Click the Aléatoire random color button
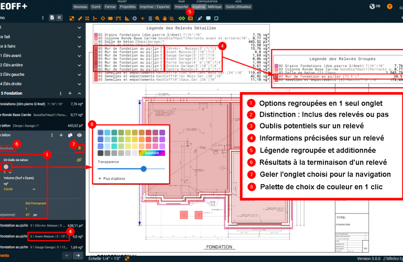The height and width of the screenshot is (262, 403). click(152, 153)
